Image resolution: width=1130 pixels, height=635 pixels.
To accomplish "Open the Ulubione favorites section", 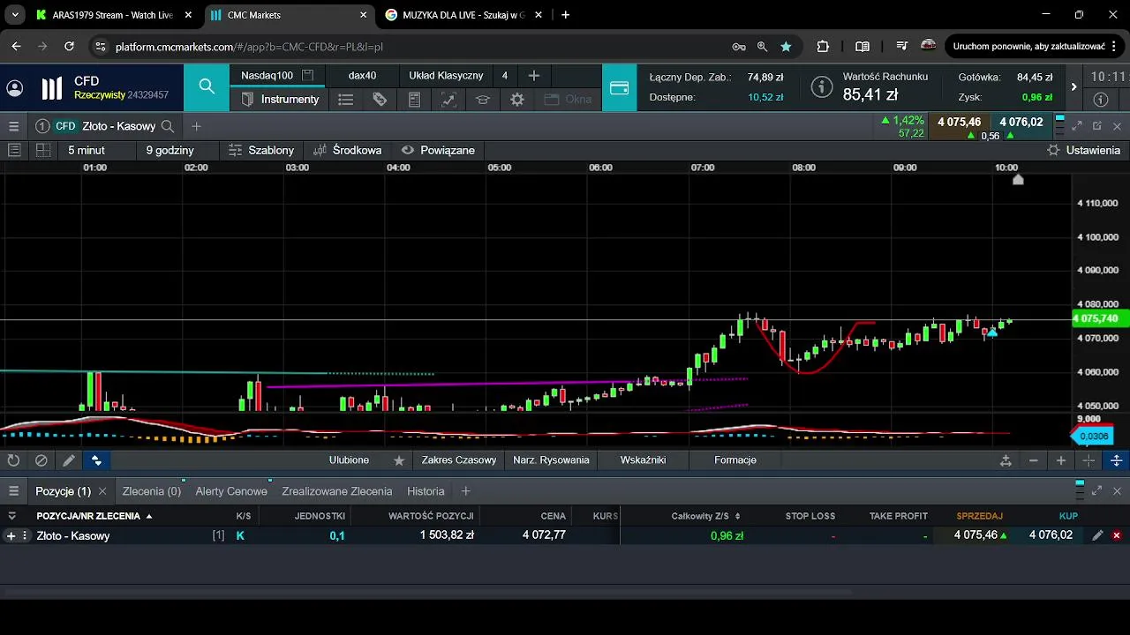I will (x=349, y=459).
